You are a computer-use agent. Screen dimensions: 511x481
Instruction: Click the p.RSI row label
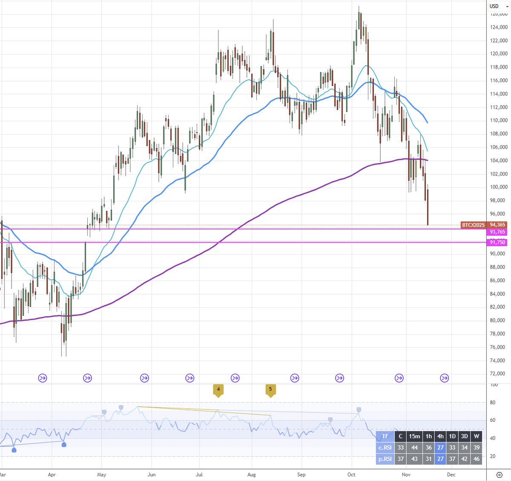pos(385,459)
